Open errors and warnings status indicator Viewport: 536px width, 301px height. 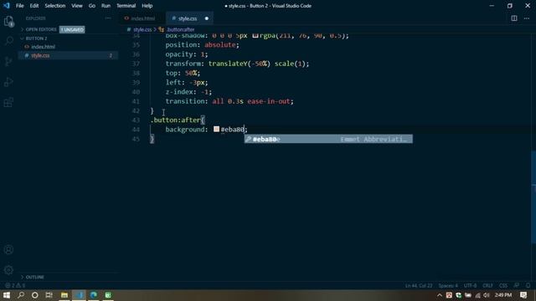click(15, 285)
